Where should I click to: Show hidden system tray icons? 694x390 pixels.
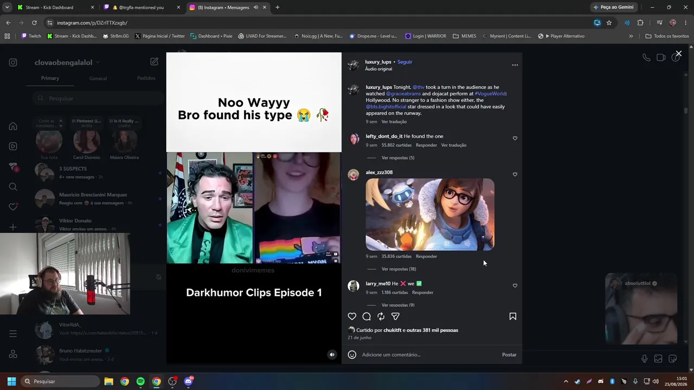(x=566, y=381)
